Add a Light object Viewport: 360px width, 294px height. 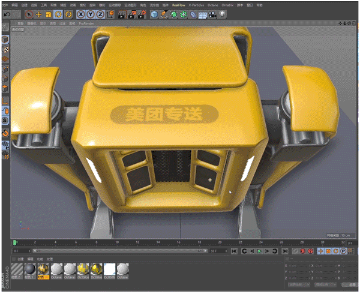(x=222, y=14)
